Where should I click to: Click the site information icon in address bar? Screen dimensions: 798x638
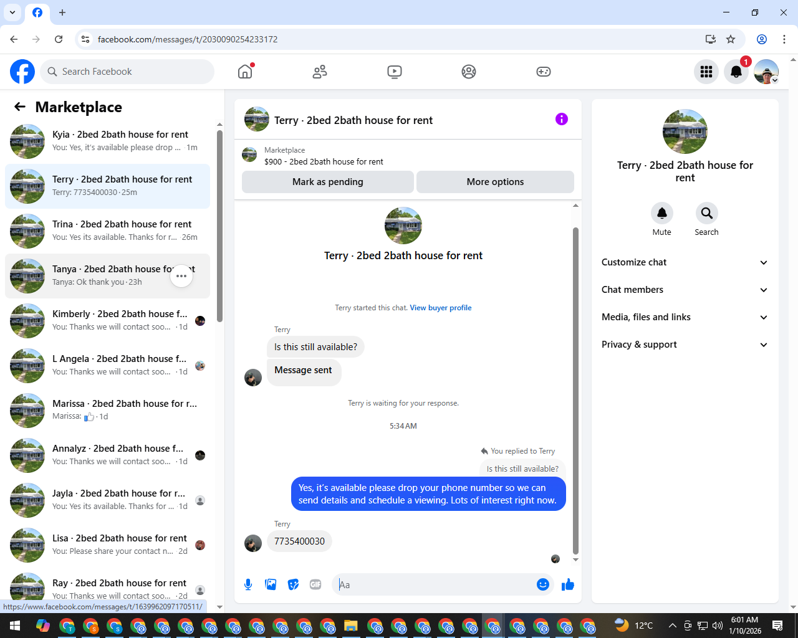(85, 39)
